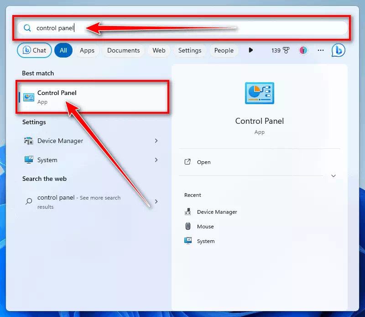Click the 'Control Panel' title in preview pane
The width and height of the screenshot is (365, 317).
coord(260,121)
